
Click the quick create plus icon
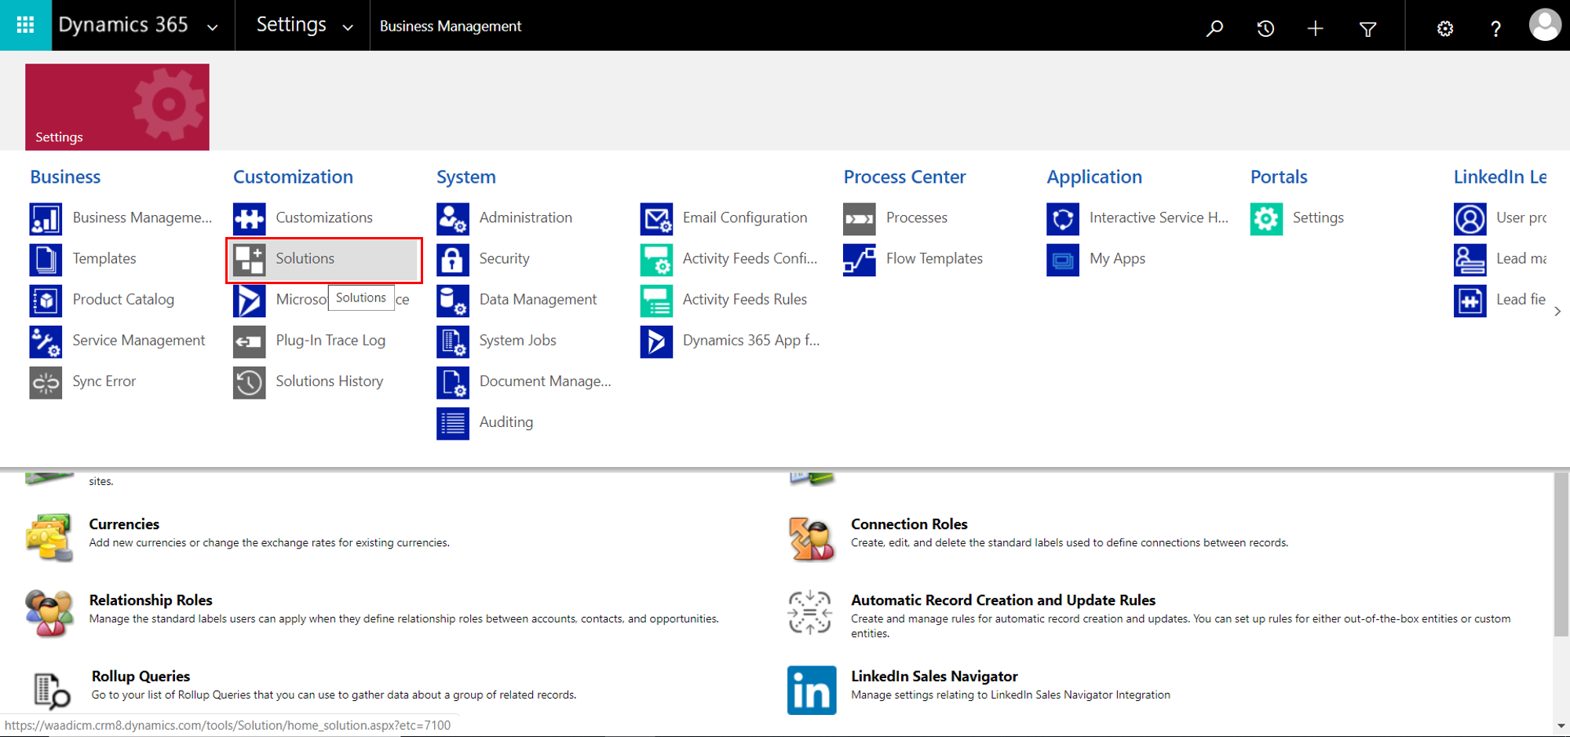tap(1315, 28)
